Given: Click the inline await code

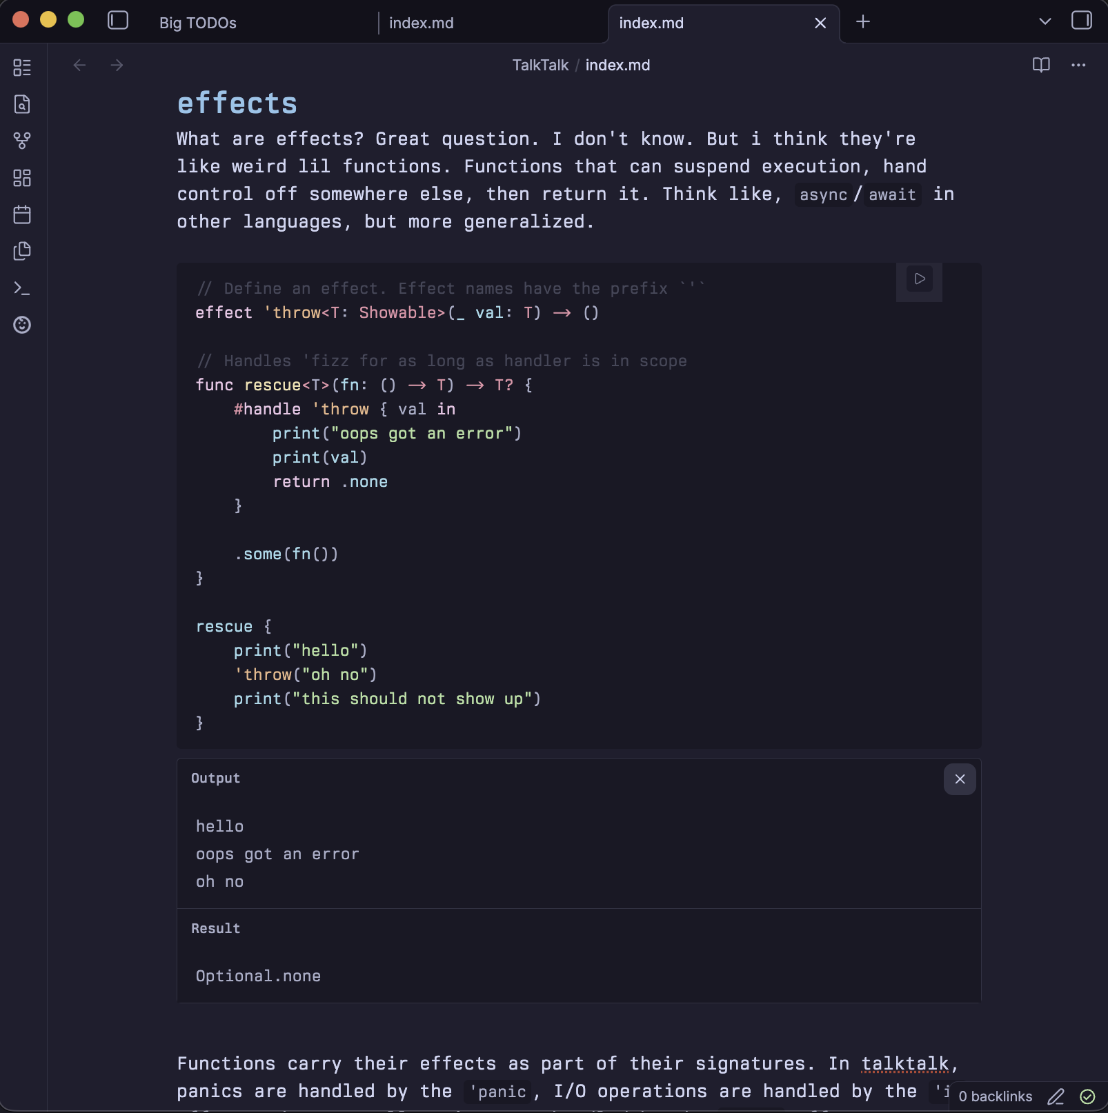Looking at the screenshot, I should click(892, 194).
